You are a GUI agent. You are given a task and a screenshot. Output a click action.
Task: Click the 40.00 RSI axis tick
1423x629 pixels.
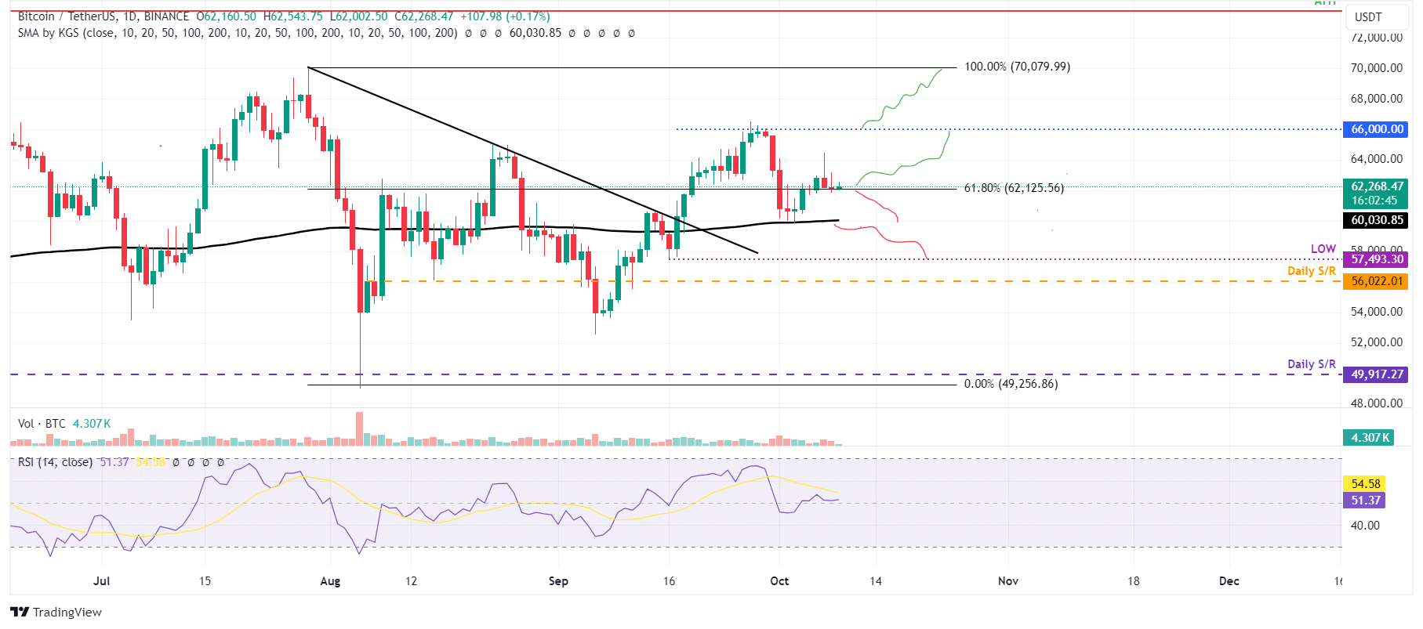click(x=1365, y=526)
